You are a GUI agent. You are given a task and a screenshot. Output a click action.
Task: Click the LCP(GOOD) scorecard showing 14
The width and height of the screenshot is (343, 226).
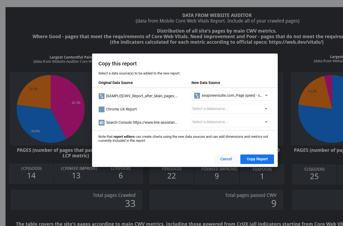[x=31, y=174]
